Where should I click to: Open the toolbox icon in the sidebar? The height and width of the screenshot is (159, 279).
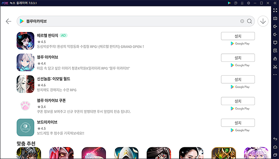click(275, 58)
